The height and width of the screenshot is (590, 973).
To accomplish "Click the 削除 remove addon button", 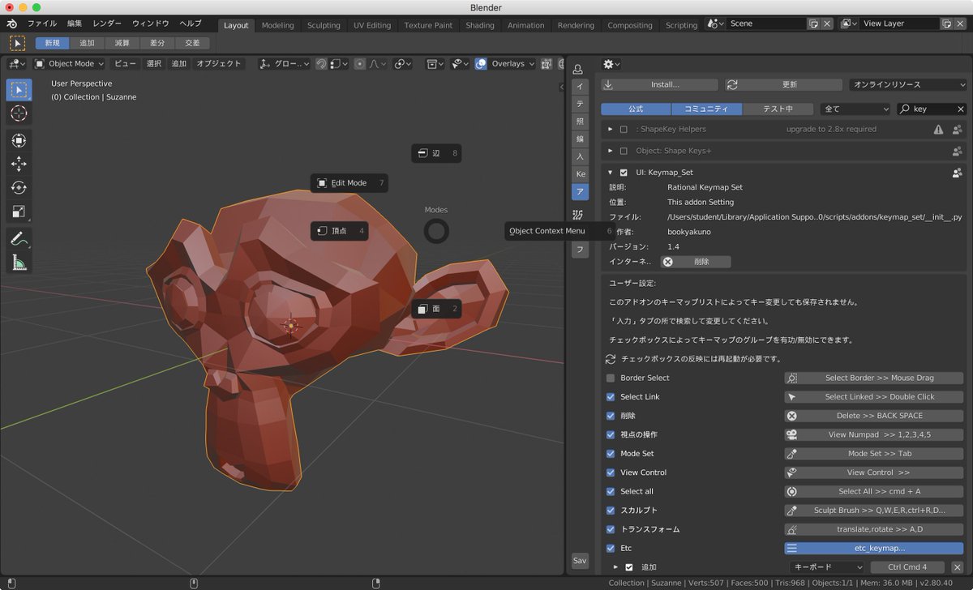I will tap(696, 262).
